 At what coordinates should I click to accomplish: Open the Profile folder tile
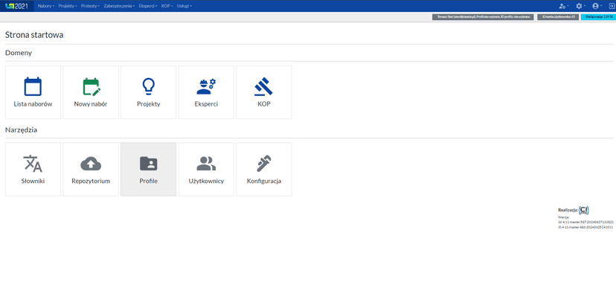point(149,170)
